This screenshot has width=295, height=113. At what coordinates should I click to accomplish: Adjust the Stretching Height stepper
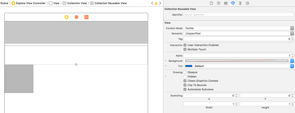(x=293, y=104)
